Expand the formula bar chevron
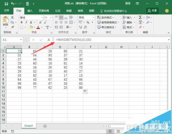The width and height of the screenshot is (172, 134). coord(169,40)
